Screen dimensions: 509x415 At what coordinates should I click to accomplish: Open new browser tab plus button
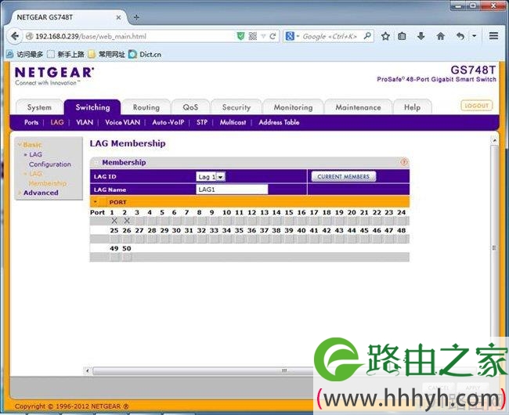point(136,17)
